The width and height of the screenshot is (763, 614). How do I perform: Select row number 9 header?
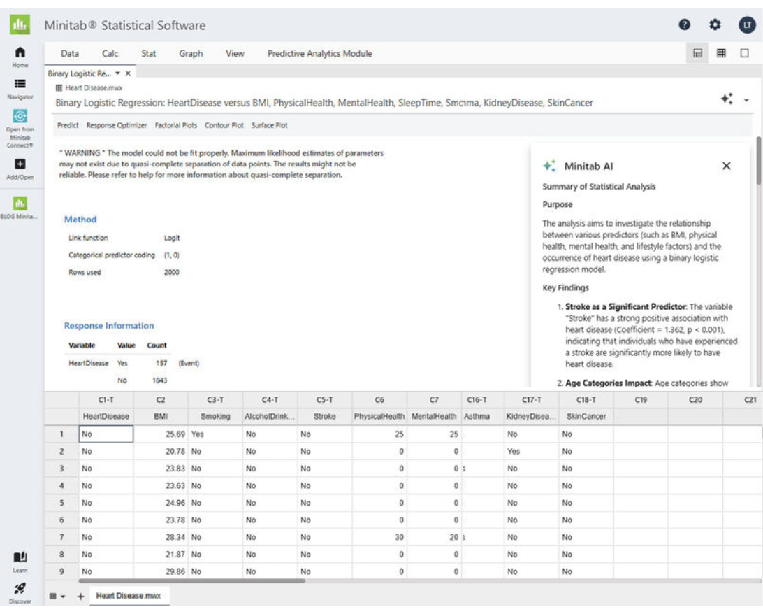(61, 571)
